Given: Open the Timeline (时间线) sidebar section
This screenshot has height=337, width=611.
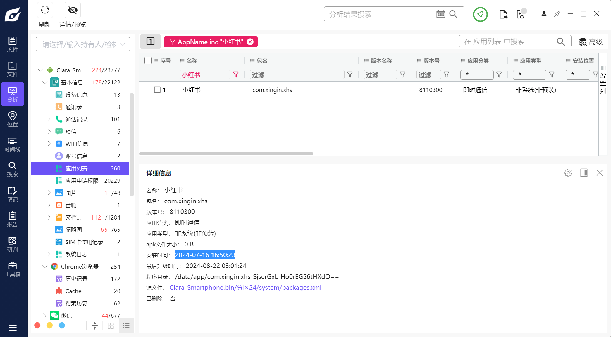Looking at the screenshot, I should coord(12,144).
